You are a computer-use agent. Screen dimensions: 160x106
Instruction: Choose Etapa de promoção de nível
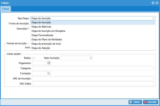[x=46, y=44]
